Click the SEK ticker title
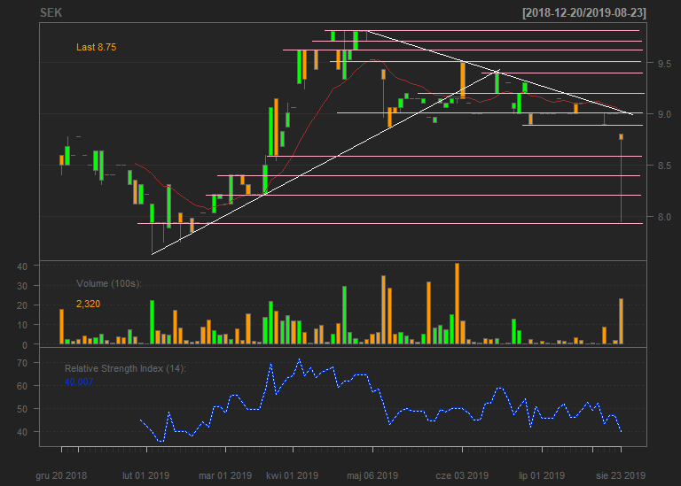The image size is (681, 486). (x=51, y=13)
